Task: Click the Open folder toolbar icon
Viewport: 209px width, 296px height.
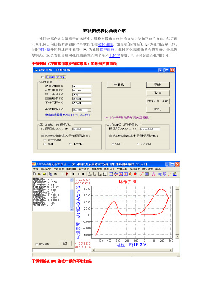Action: click(39, 174)
